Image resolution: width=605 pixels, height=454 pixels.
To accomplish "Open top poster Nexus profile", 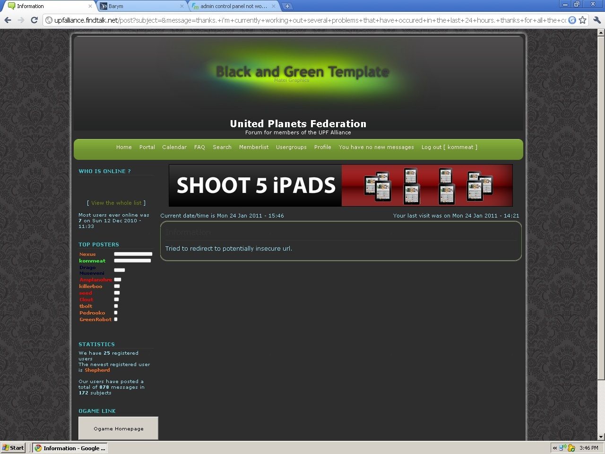I will (87, 254).
